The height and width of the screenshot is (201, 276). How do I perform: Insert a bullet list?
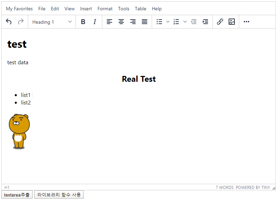159,22
